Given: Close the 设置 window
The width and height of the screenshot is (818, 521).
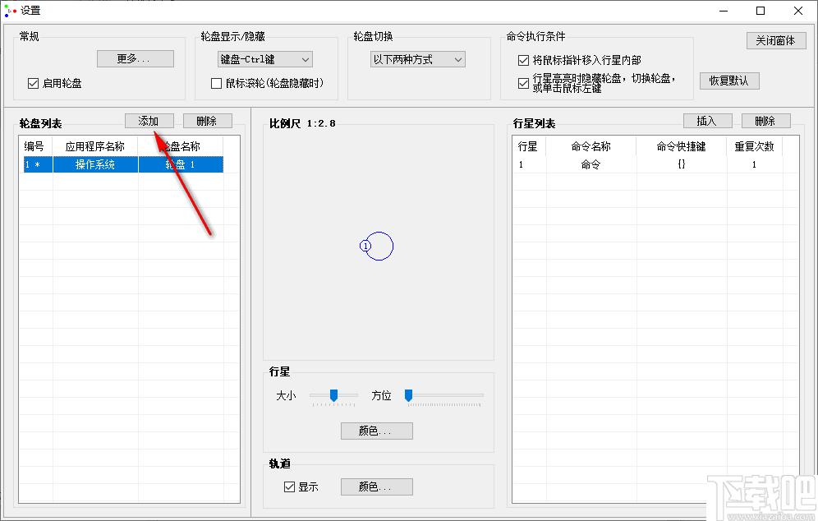Looking at the screenshot, I should [x=798, y=11].
